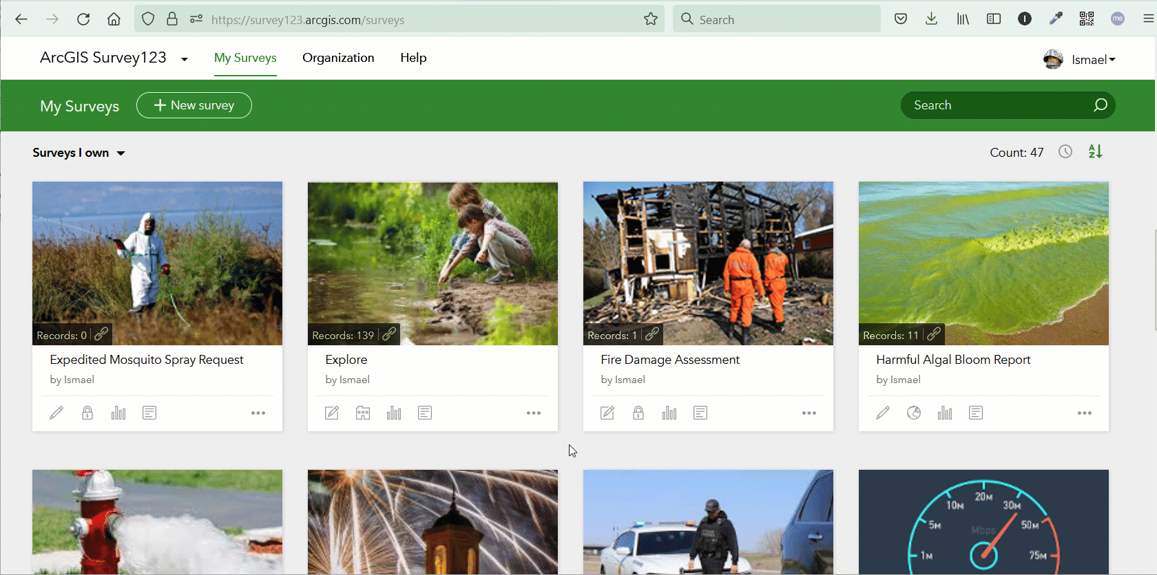Open design pencil for Harmful Algal Bloom Report
This screenshot has width=1157, height=575.
pyautogui.click(x=883, y=413)
